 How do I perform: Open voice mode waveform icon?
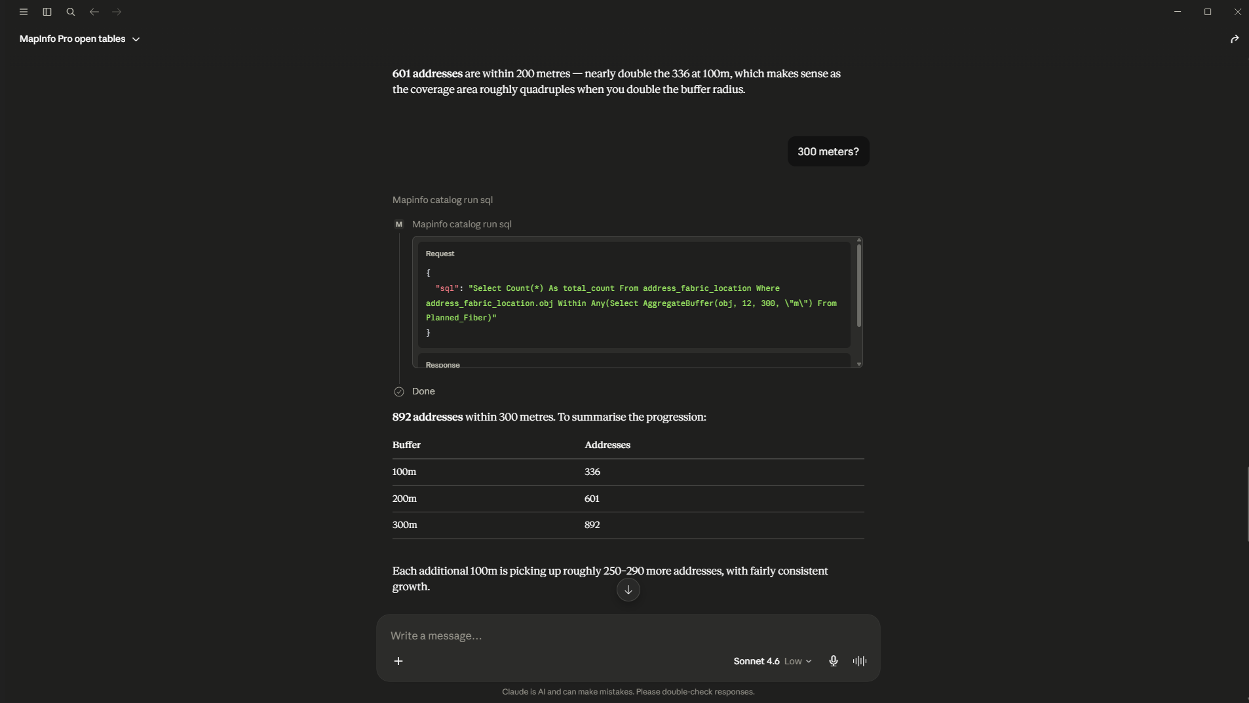(x=860, y=661)
